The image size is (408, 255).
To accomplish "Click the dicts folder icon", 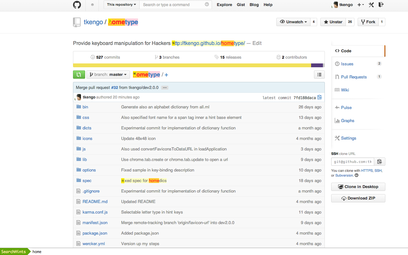I will pos(79,128).
